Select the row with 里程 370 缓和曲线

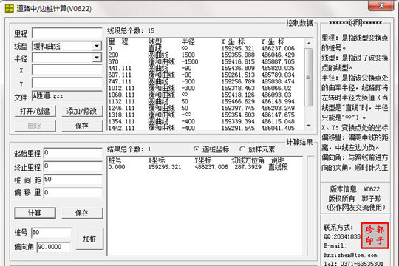205,61
